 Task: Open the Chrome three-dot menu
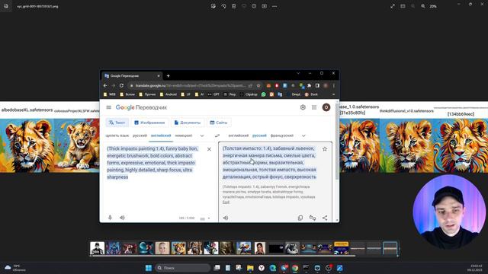334,85
